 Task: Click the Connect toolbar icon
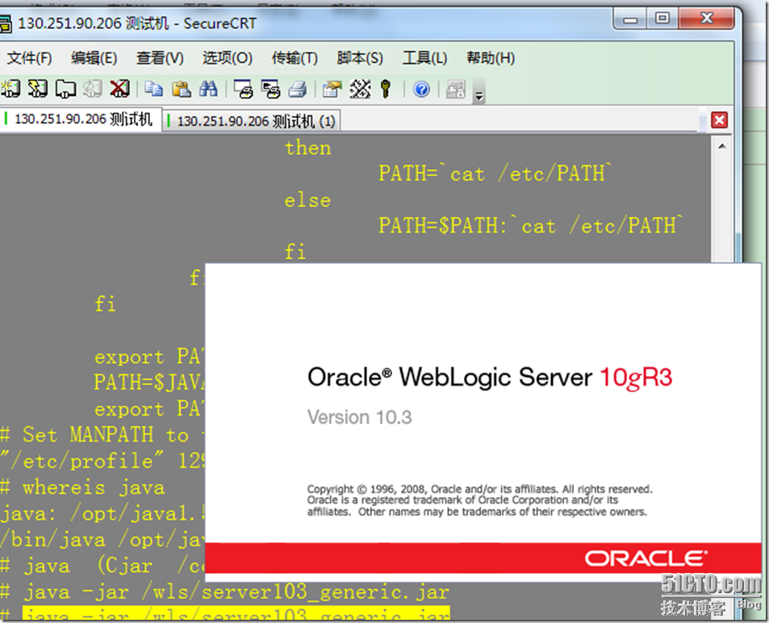pyautogui.click(x=10, y=89)
